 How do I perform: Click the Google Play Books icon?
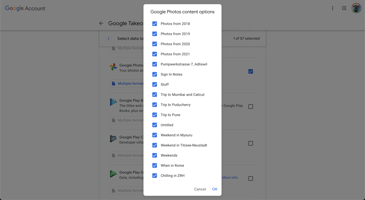(x=113, y=102)
